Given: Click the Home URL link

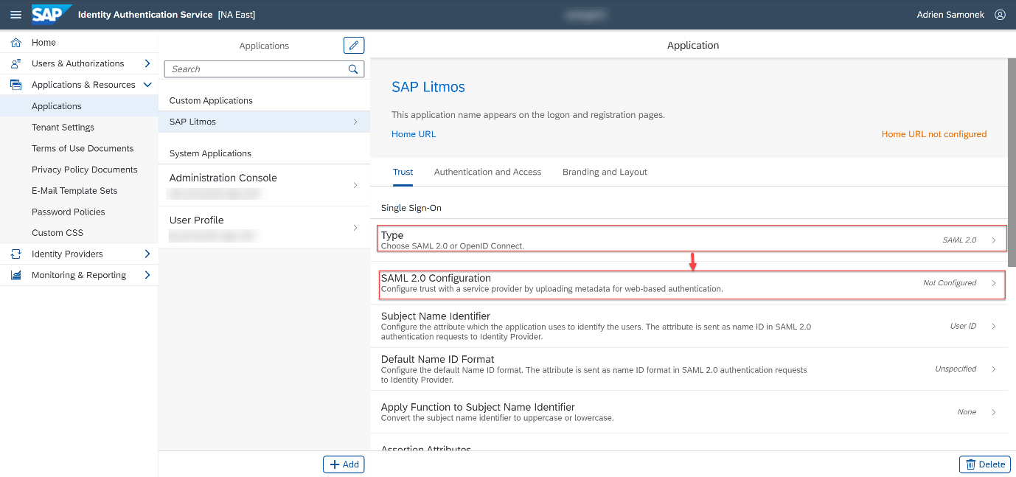Looking at the screenshot, I should pyautogui.click(x=414, y=134).
